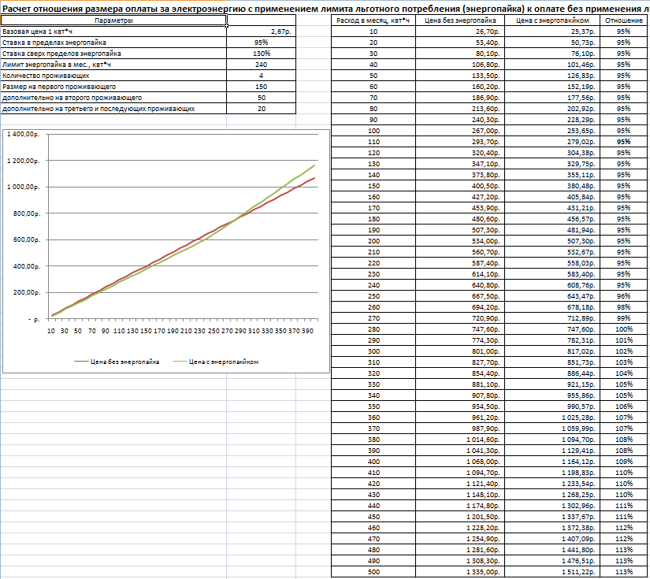This screenshot has width=650, height=579.
Task: Select the "Количество проживающих" label cell
Action: (113, 76)
